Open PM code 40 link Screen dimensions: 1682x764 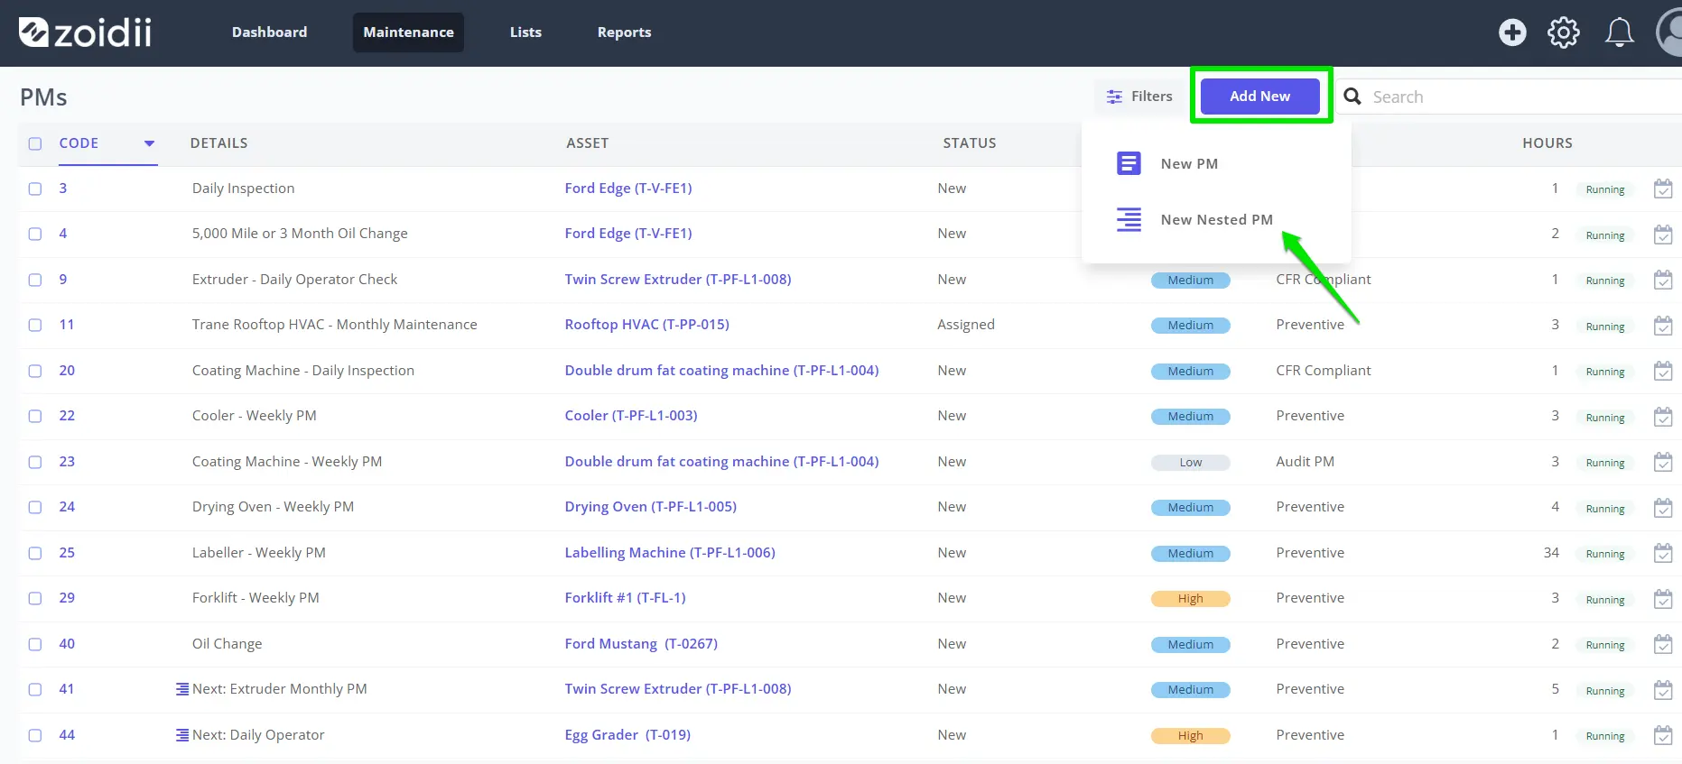[67, 644]
